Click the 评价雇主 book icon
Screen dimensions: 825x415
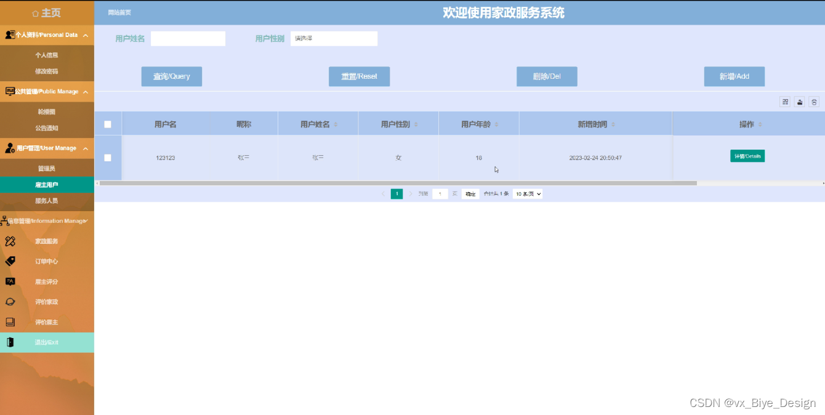(x=10, y=322)
